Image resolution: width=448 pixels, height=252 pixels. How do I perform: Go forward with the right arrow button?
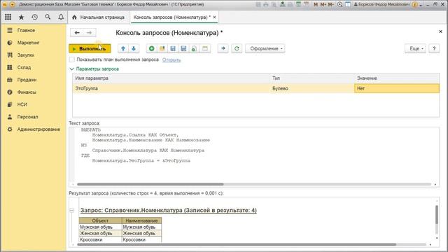tap(89, 33)
